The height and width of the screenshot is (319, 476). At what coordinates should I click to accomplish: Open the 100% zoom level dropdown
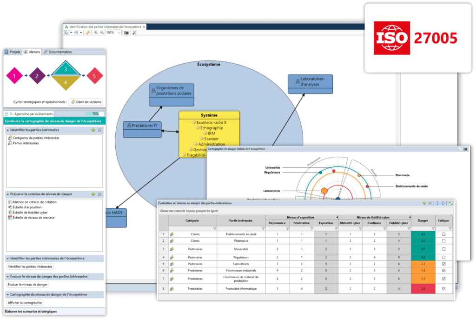coord(119,33)
